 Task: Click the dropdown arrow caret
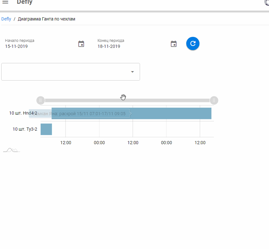(132, 72)
